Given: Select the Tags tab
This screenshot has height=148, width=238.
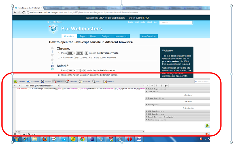Looking at the screenshot, I should [x=82, y=36].
